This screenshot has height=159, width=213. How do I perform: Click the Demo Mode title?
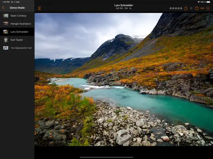coord(17,8)
